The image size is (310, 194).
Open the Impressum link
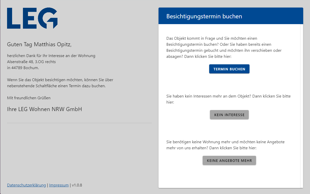point(59,185)
